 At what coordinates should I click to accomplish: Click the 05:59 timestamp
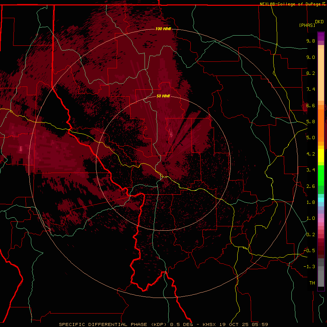(260, 324)
